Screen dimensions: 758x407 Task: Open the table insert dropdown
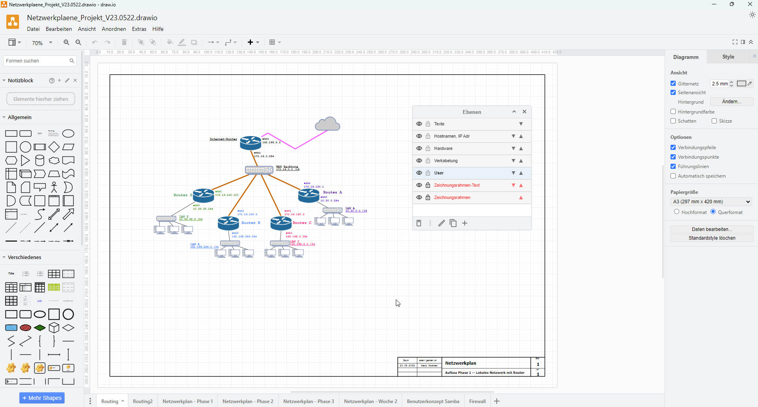coord(275,42)
